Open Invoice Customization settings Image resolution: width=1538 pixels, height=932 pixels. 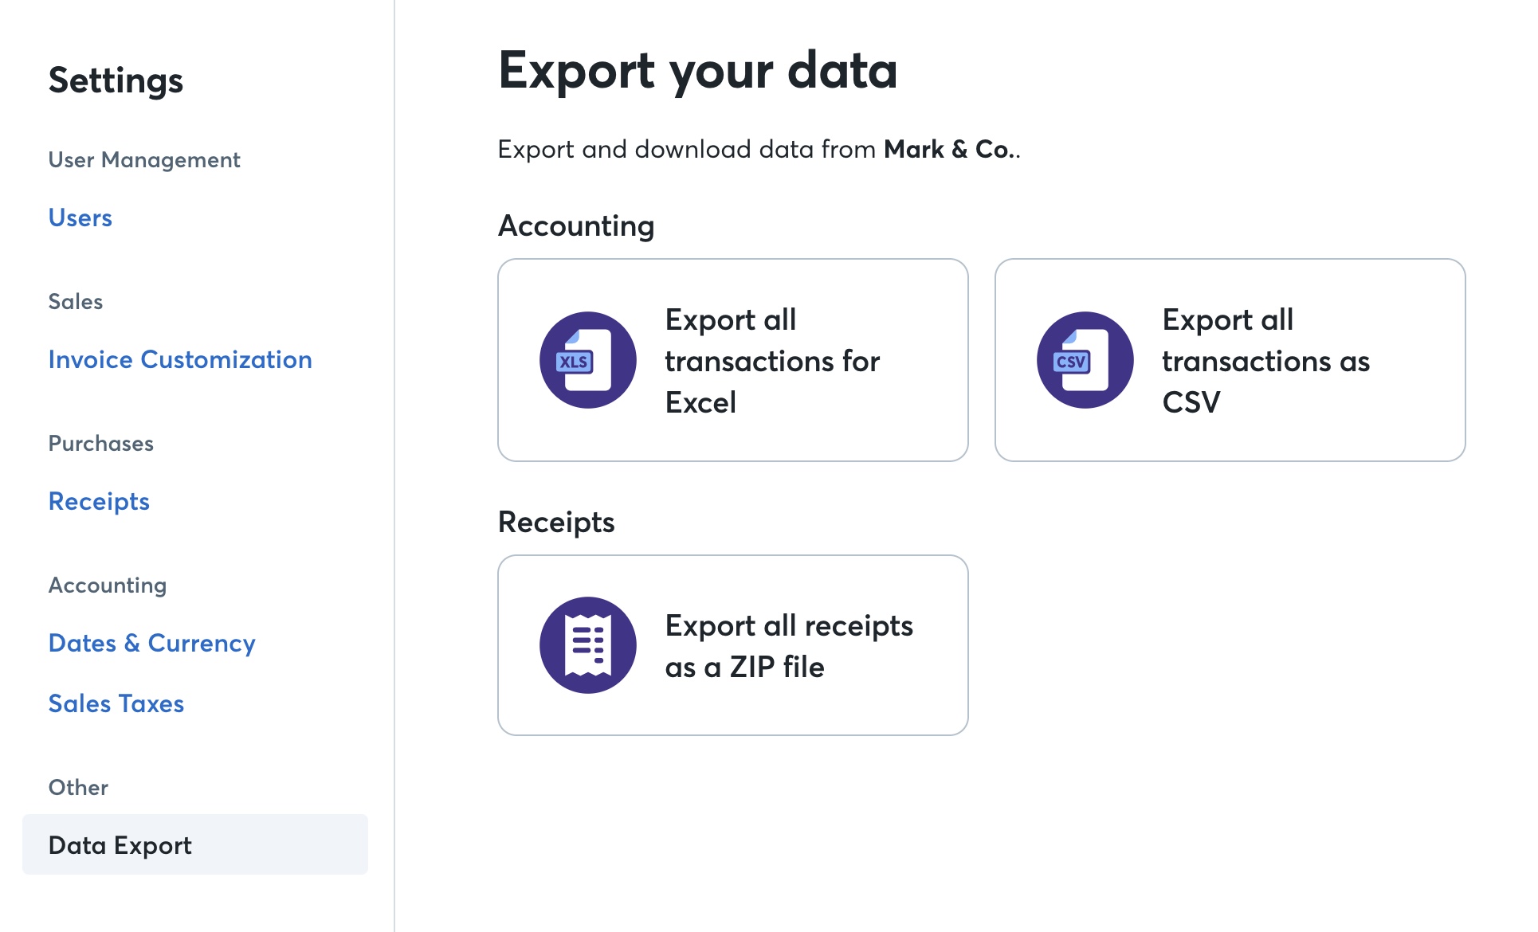click(x=180, y=359)
